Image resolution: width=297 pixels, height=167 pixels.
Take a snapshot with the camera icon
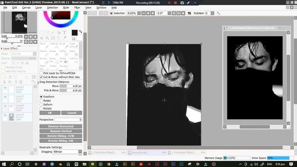[x=182, y=3]
